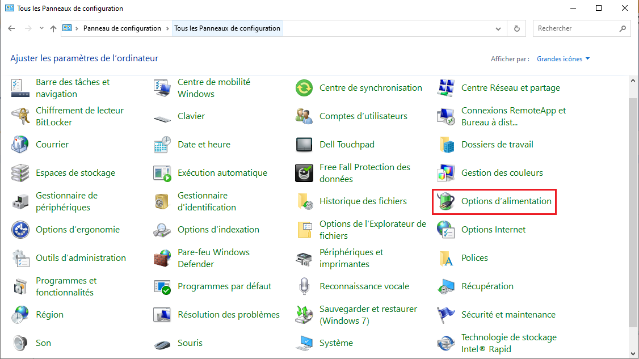Go up one level with the up arrow
Viewport: 639px width, 359px height.
coord(53,28)
